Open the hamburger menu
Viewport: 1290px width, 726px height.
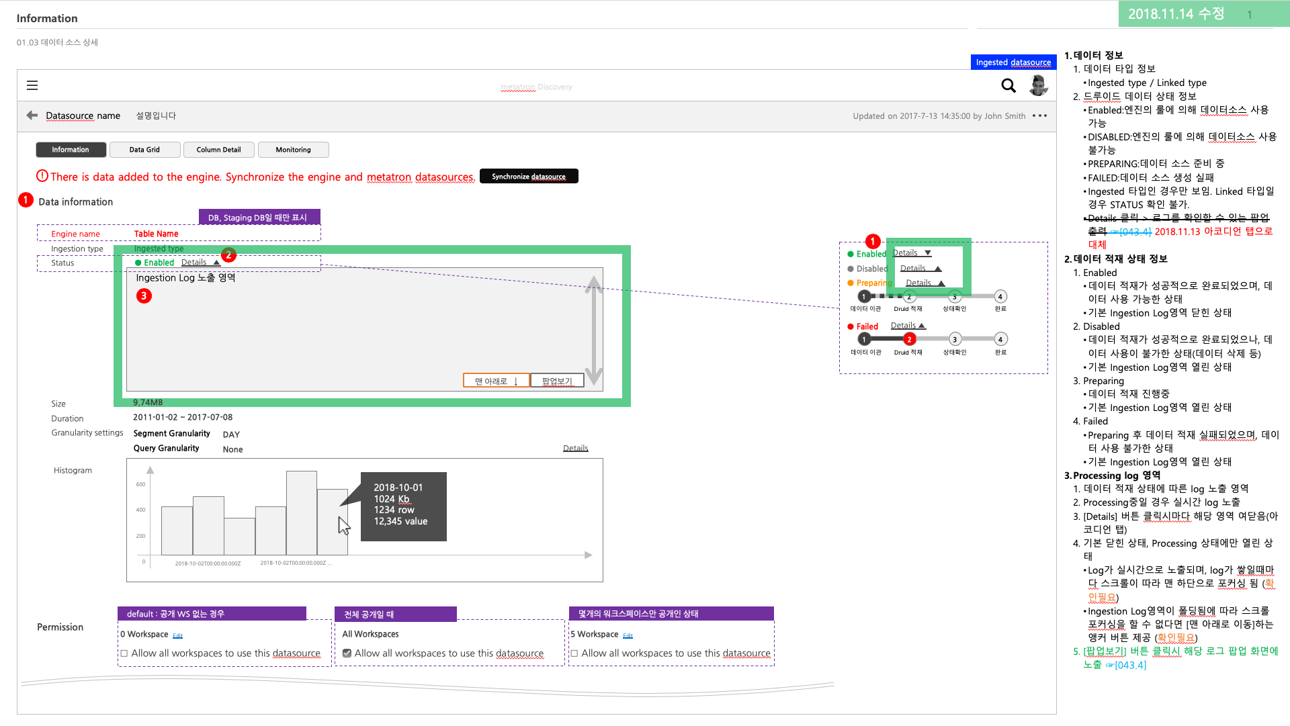[x=32, y=85]
